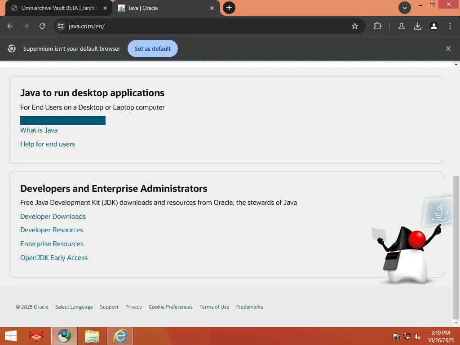
Task: Expand the tab search dropdown
Action: [x=405, y=8]
